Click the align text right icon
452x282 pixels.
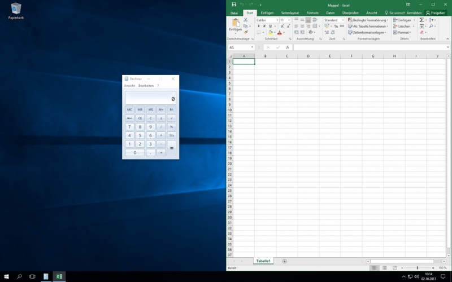click(308, 26)
